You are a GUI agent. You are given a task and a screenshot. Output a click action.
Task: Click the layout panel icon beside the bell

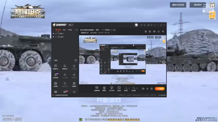(154, 31)
